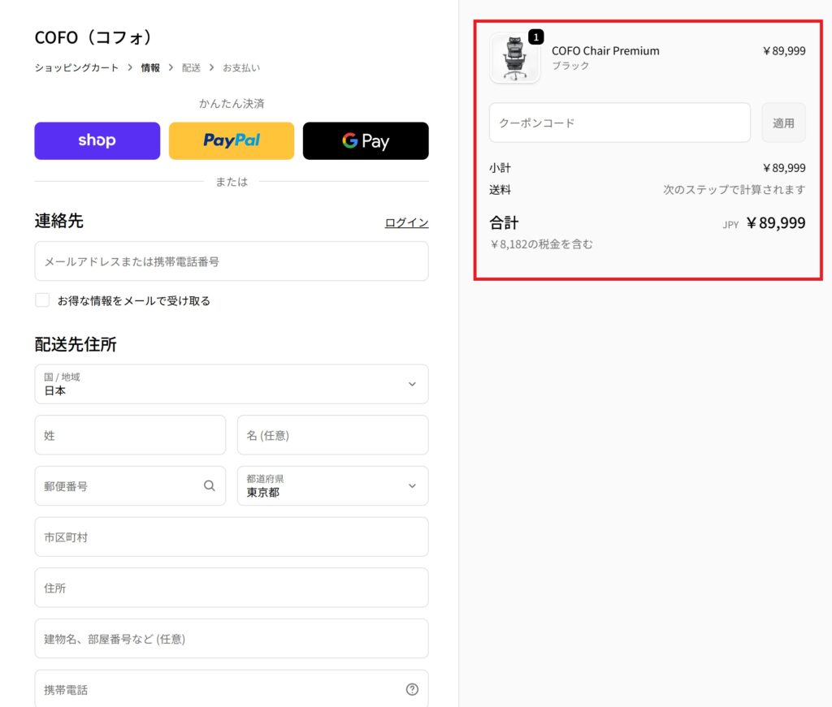Open the 都道府県 prefecture selector
Screen dimensions: 832x707
click(332, 485)
